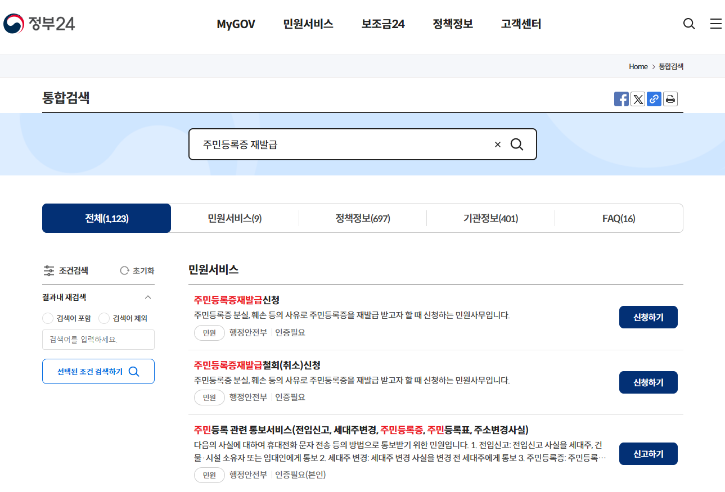Viewport: 725px width, 492px height.
Task: Focus the 검색어를 입력하세요 input field
Action: pyautogui.click(x=98, y=340)
